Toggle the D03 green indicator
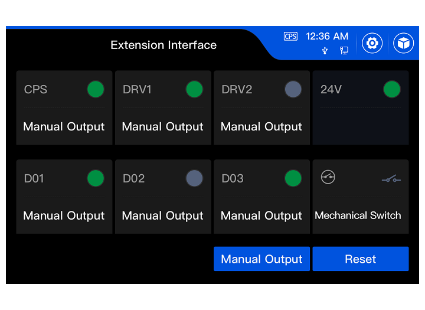 pyautogui.click(x=293, y=178)
